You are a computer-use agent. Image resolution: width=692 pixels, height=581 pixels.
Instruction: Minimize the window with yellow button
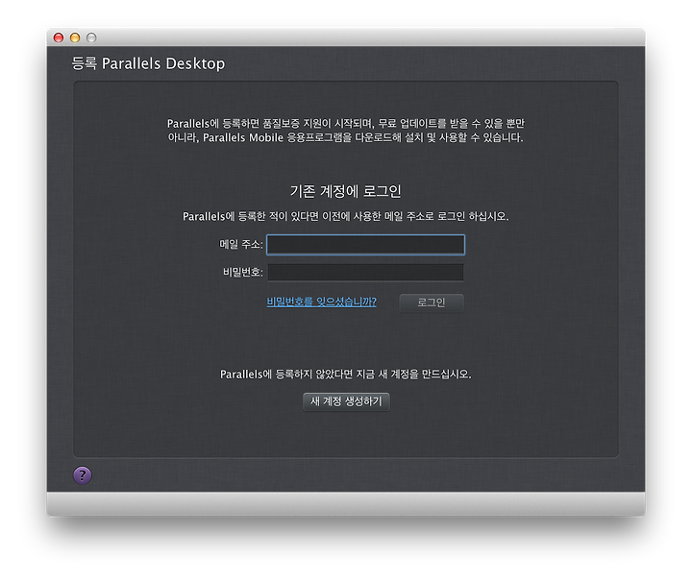75,37
